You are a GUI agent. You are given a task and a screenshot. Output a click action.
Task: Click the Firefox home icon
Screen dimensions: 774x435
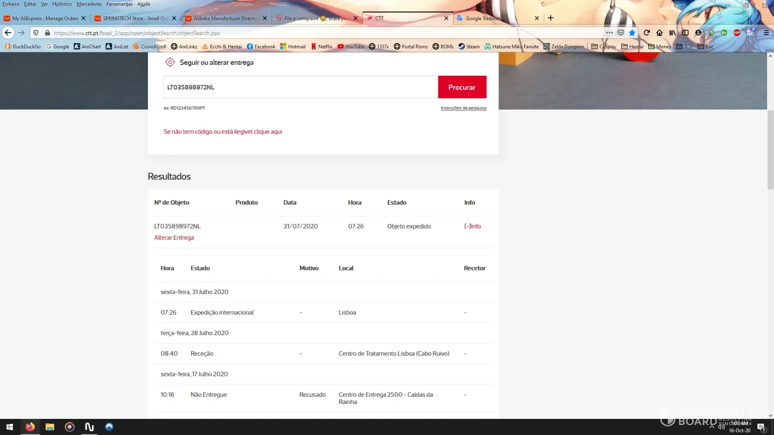point(660,33)
